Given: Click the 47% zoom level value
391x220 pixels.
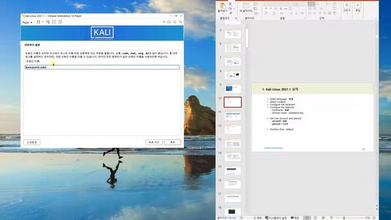Looking at the screenshot, I should point(367,218).
